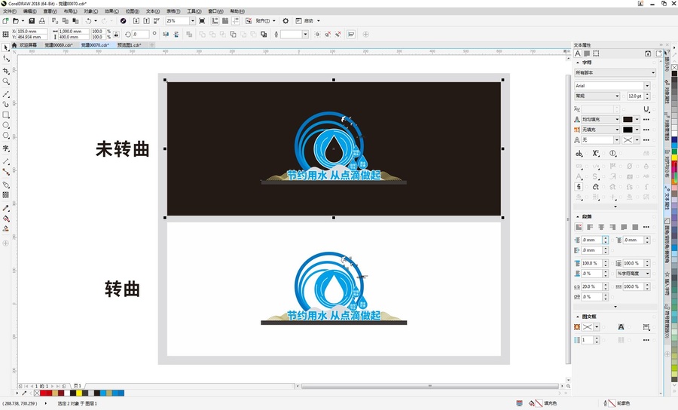
Task: Select the Parallel Dimension tool
Action: [5, 161]
